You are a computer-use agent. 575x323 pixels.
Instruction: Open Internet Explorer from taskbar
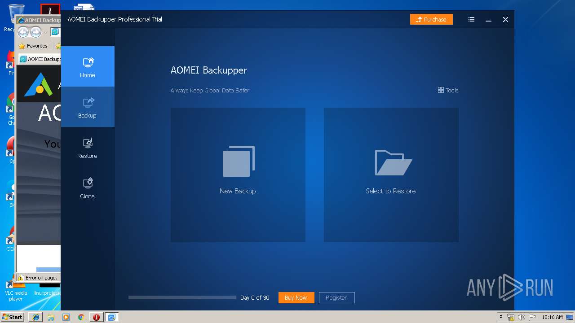[35, 317]
